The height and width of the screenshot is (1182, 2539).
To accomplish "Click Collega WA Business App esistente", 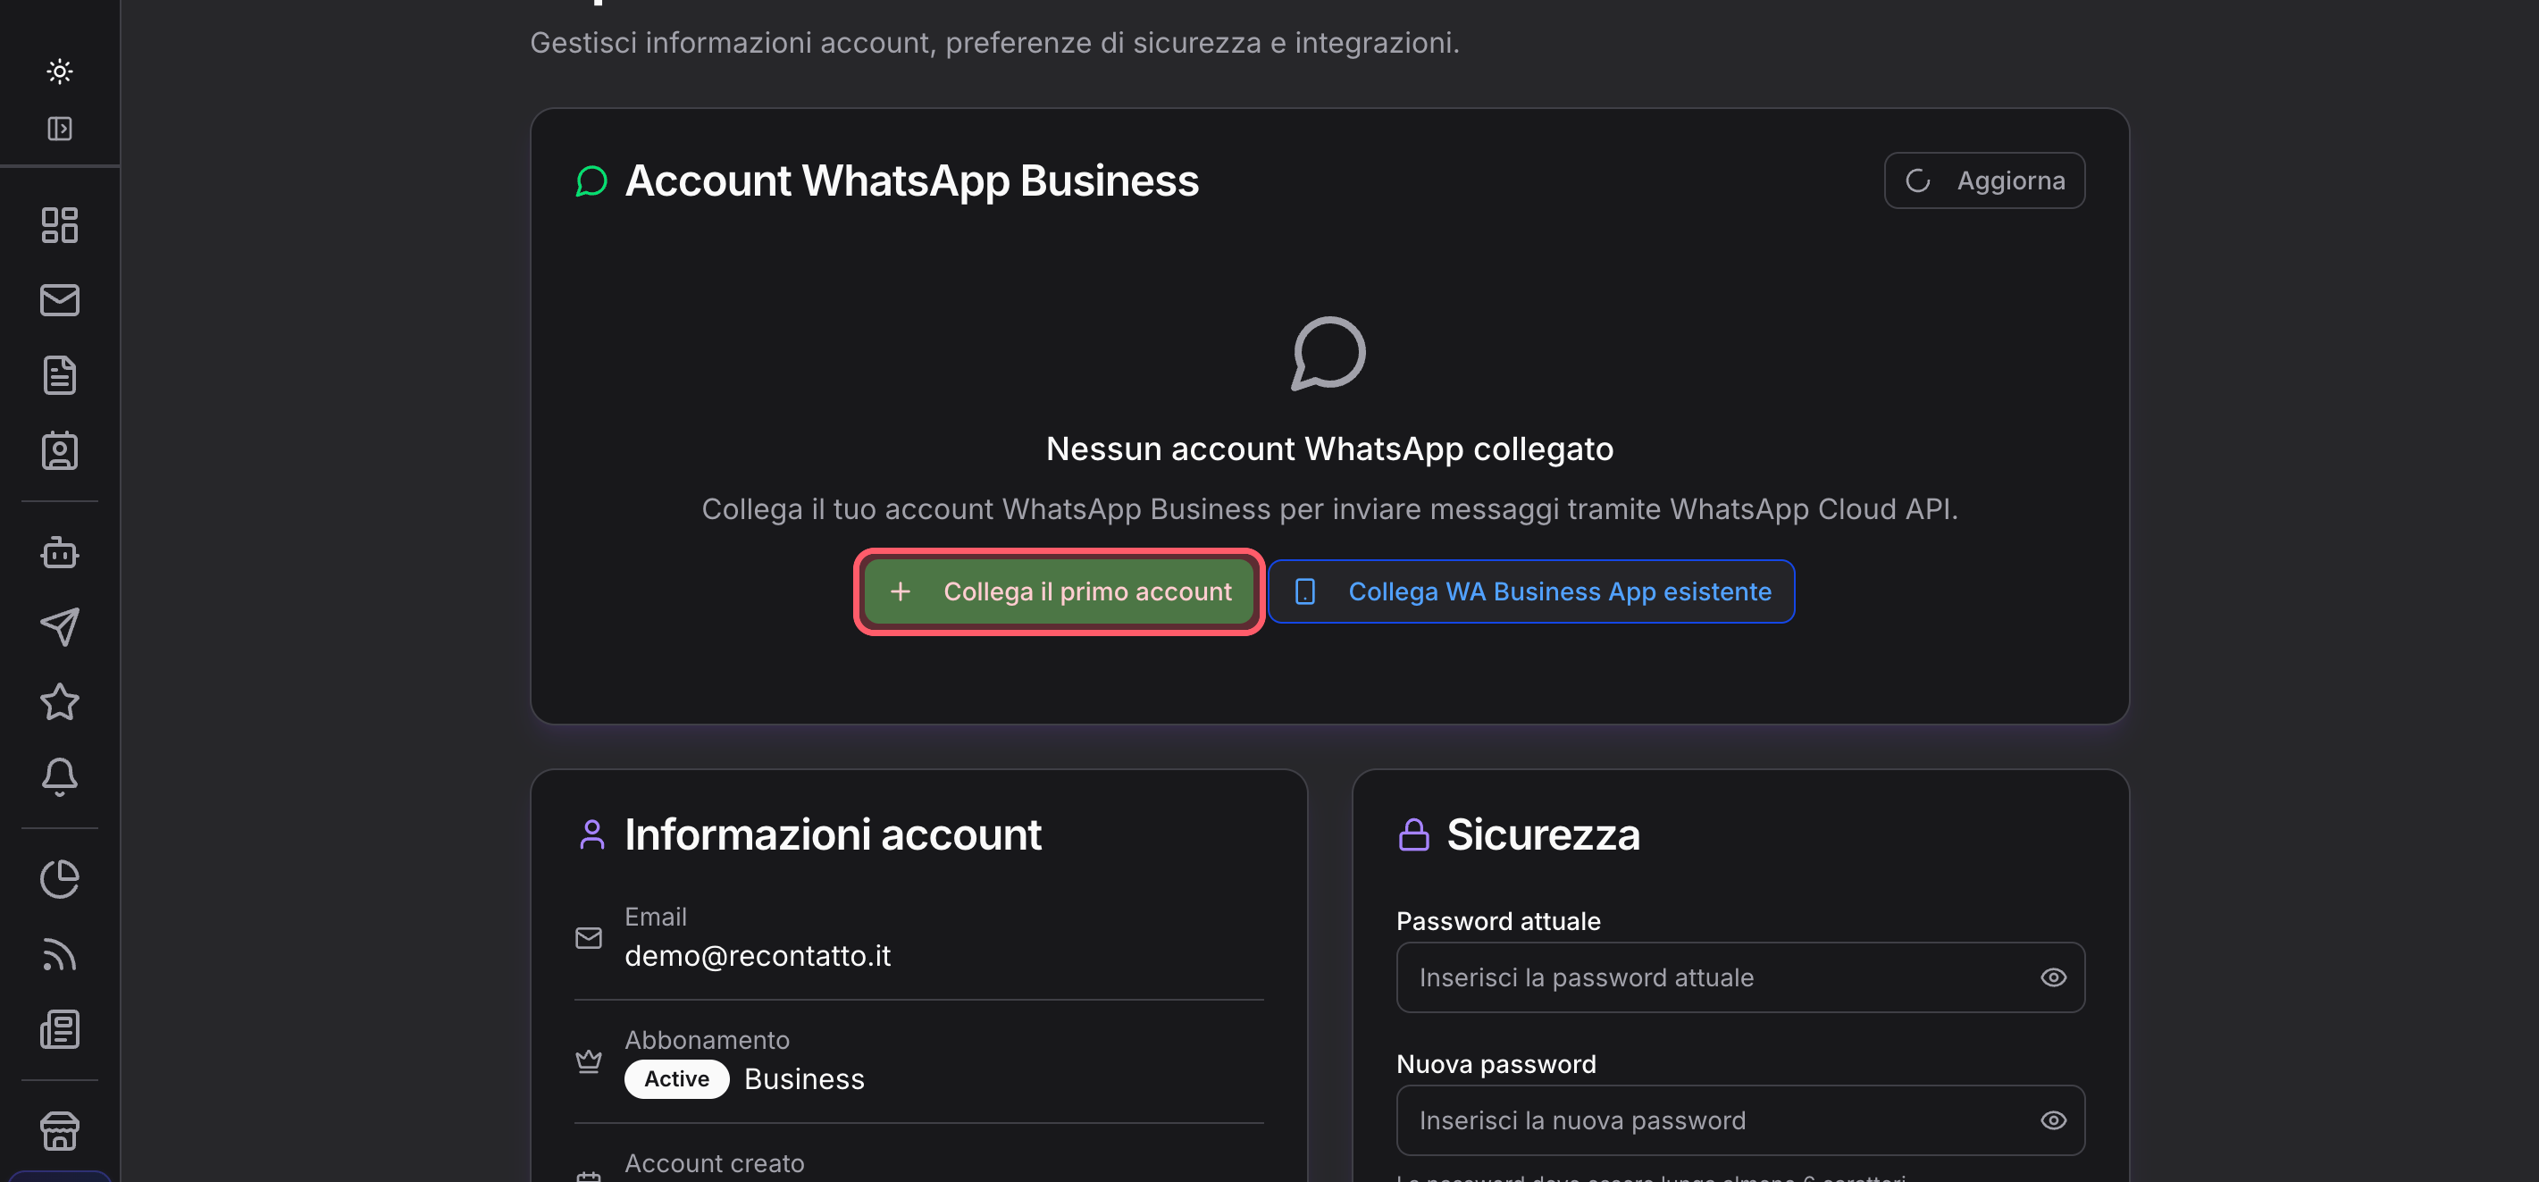I will [1530, 591].
